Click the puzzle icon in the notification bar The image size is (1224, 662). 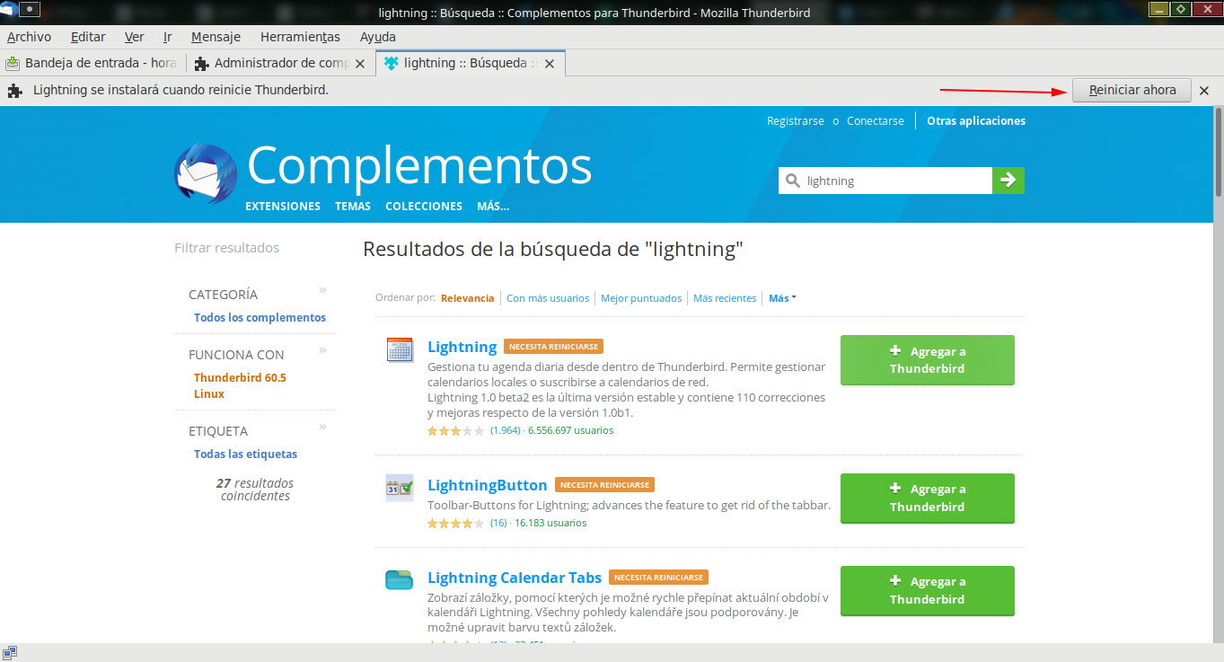click(x=14, y=90)
